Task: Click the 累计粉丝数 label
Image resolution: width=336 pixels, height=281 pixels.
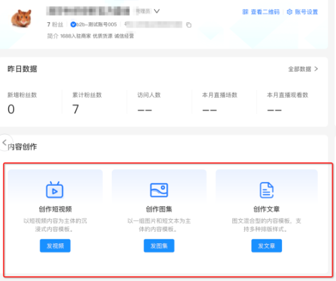Action: 87,95
